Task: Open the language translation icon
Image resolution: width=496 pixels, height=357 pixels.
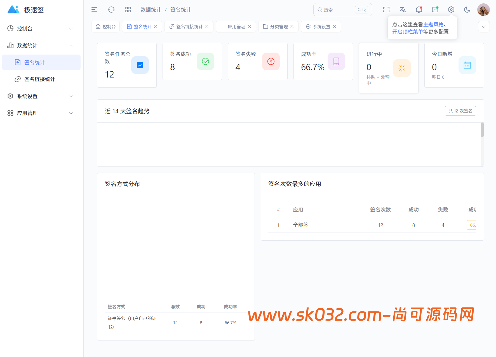Action: [x=403, y=10]
